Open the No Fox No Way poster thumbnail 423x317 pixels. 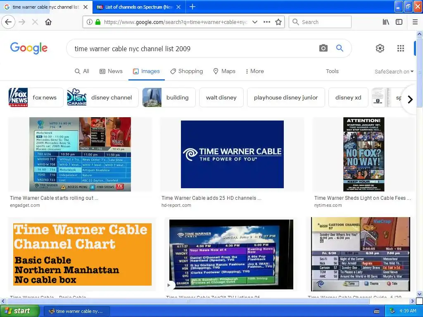[x=364, y=154]
